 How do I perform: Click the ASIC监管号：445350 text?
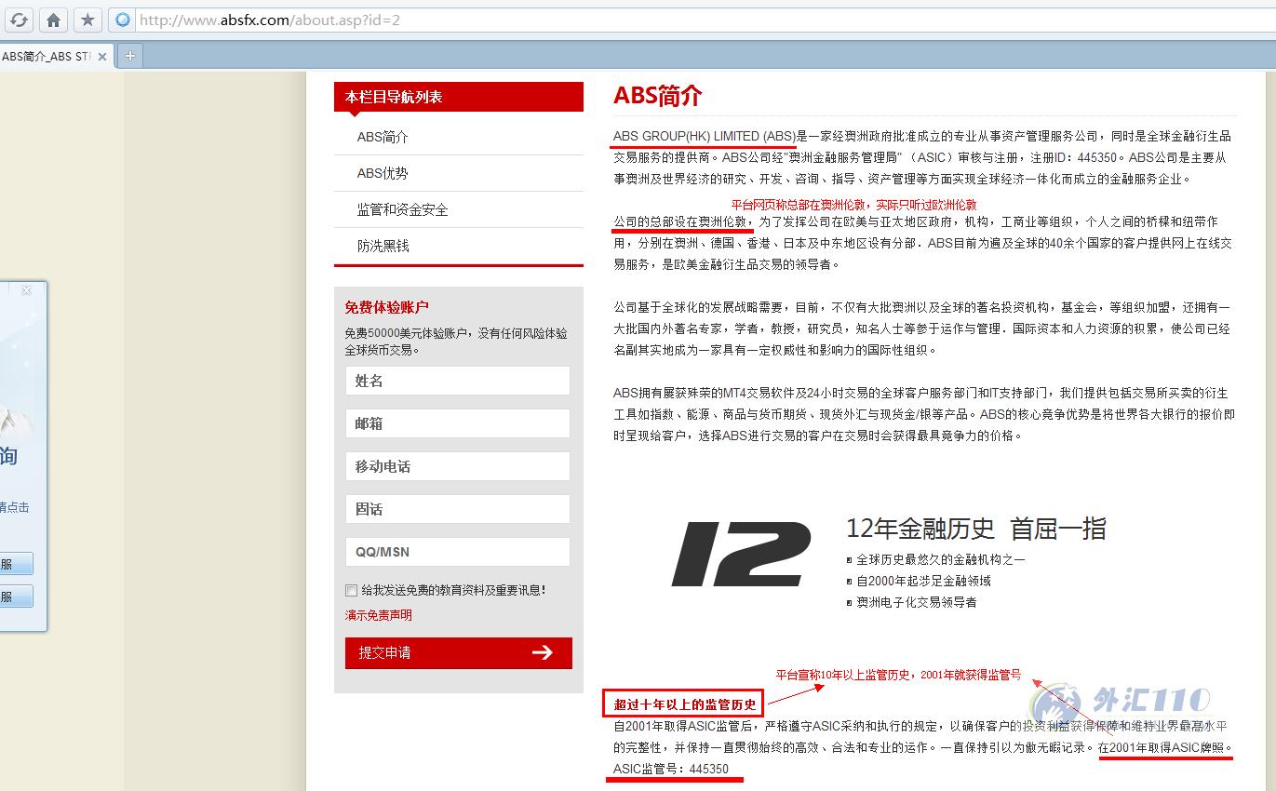click(x=671, y=769)
